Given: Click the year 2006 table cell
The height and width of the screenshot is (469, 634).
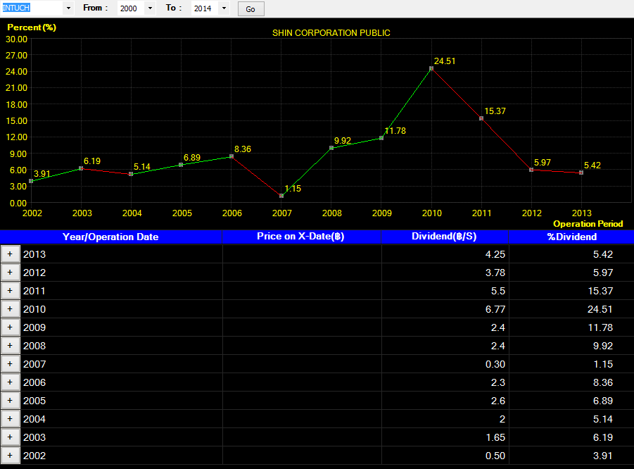Looking at the screenshot, I should point(121,382).
